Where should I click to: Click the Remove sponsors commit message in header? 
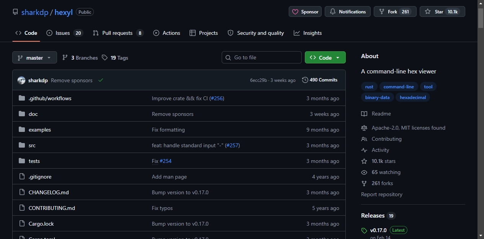(72, 80)
